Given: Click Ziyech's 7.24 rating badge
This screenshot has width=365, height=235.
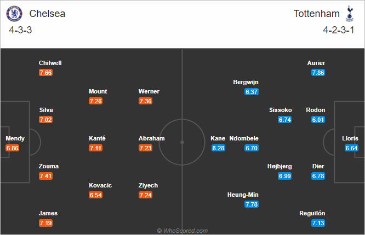Looking at the screenshot, I should [145, 195].
